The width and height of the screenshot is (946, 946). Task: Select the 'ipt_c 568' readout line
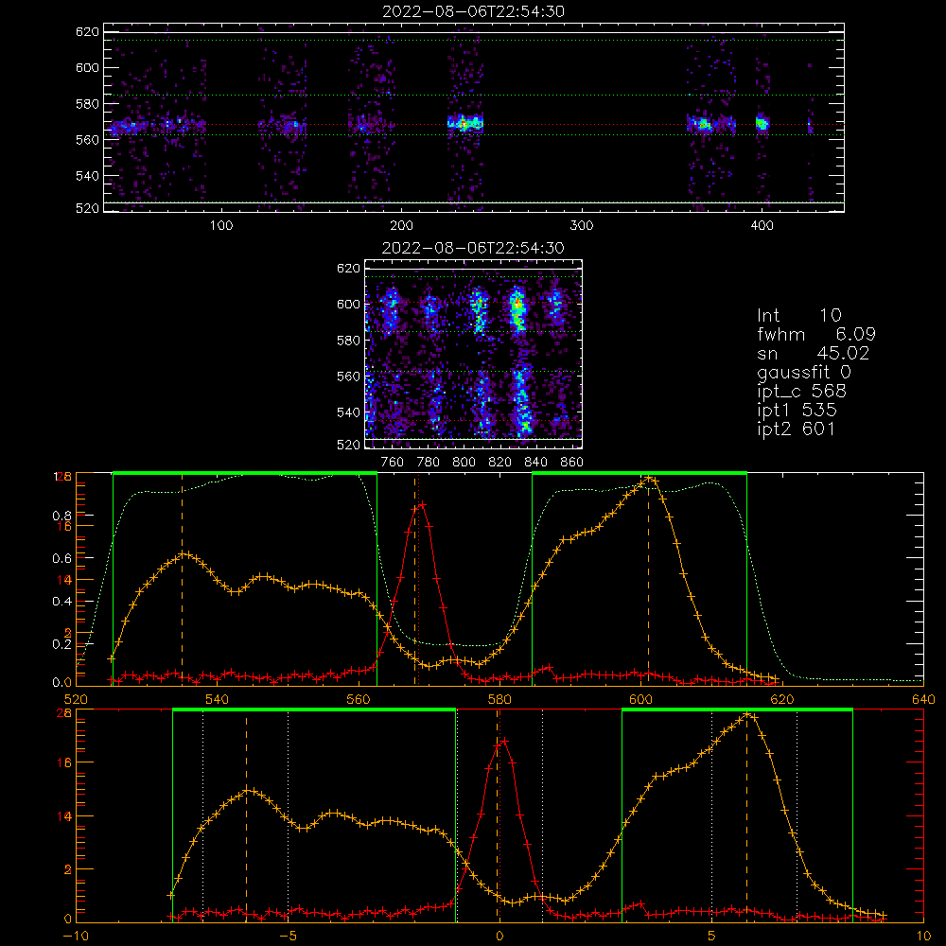click(802, 392)
